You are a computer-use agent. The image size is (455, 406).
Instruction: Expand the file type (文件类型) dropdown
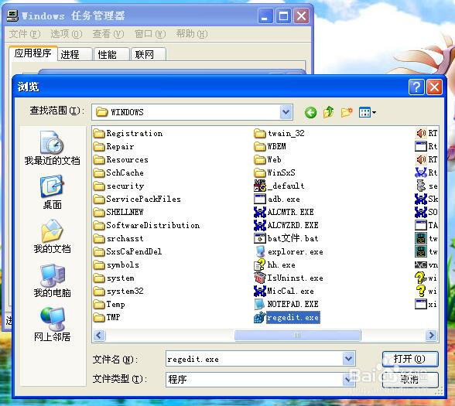tap(348, 379)
